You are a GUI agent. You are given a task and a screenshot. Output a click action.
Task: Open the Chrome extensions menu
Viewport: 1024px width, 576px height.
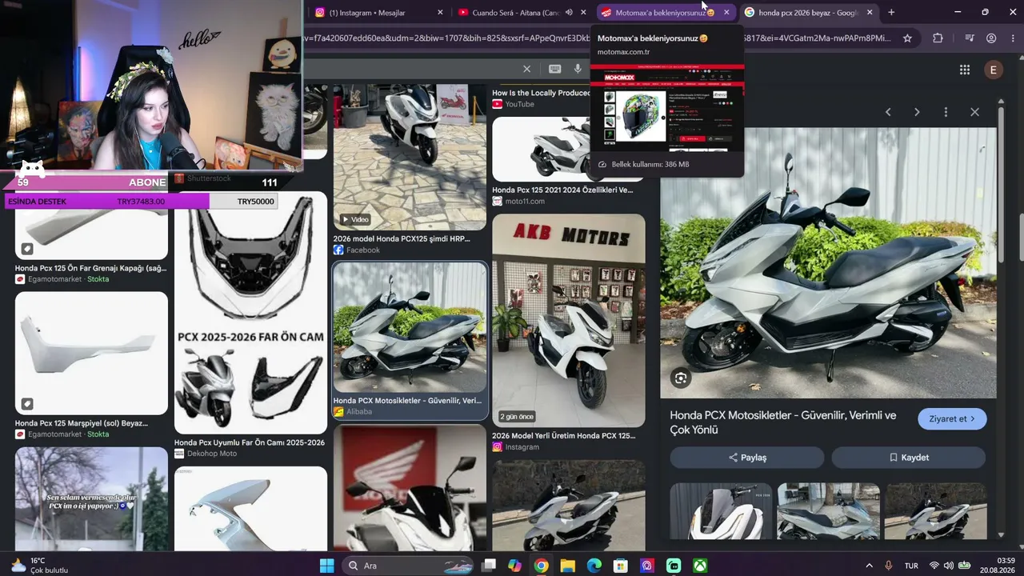pyautogui.click(x=938, y=38)
